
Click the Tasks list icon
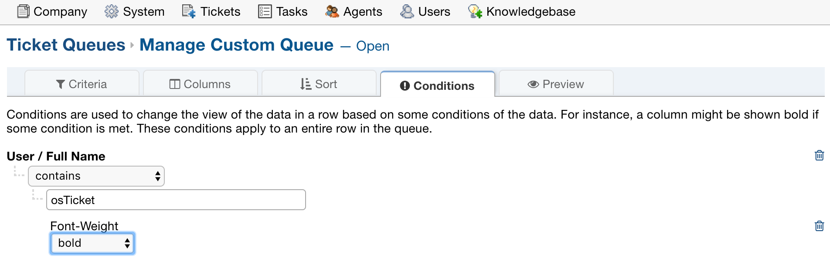click(265, 11)
